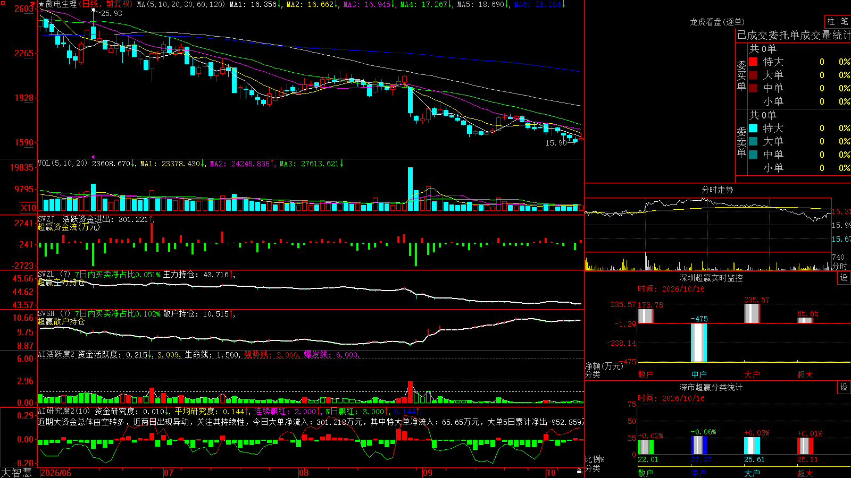The width and height of the screenshot is (851, 478).
Task: Click the lock icon at chart bottom-right
Action: [x=580, y=471]
